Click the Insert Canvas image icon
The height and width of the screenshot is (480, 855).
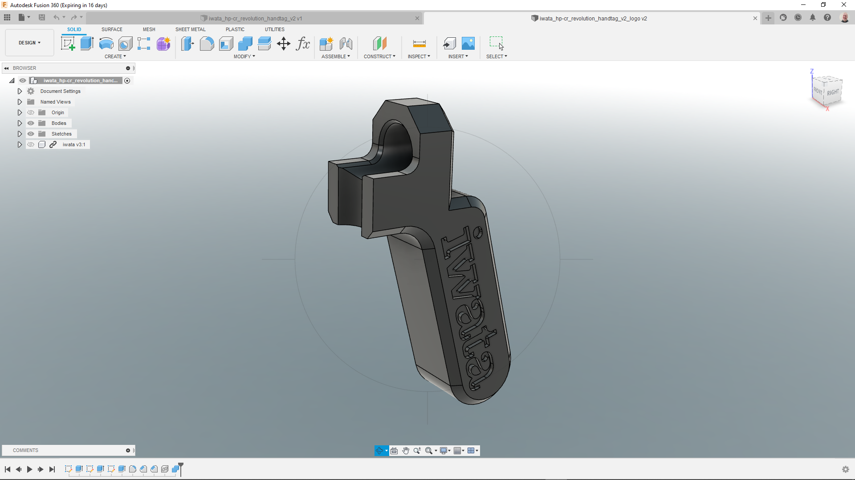(468, 44)
